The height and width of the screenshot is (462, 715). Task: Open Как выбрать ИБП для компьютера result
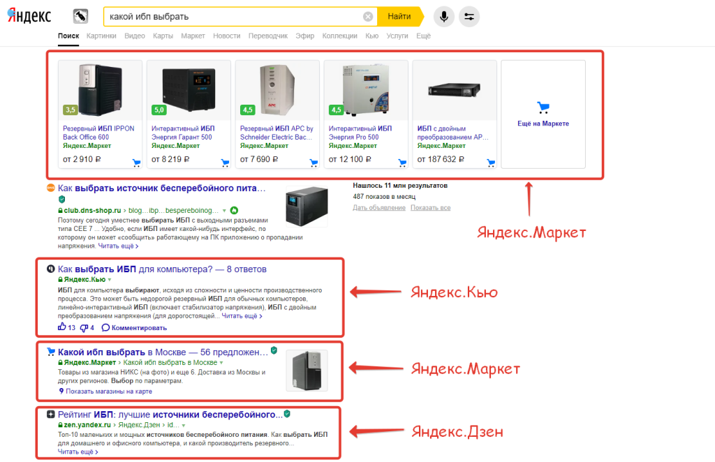pyautogui.click(x=162, y=269)
